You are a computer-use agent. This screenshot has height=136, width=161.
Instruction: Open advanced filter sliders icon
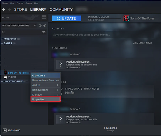pyautogui.click(x=44, y=32)
